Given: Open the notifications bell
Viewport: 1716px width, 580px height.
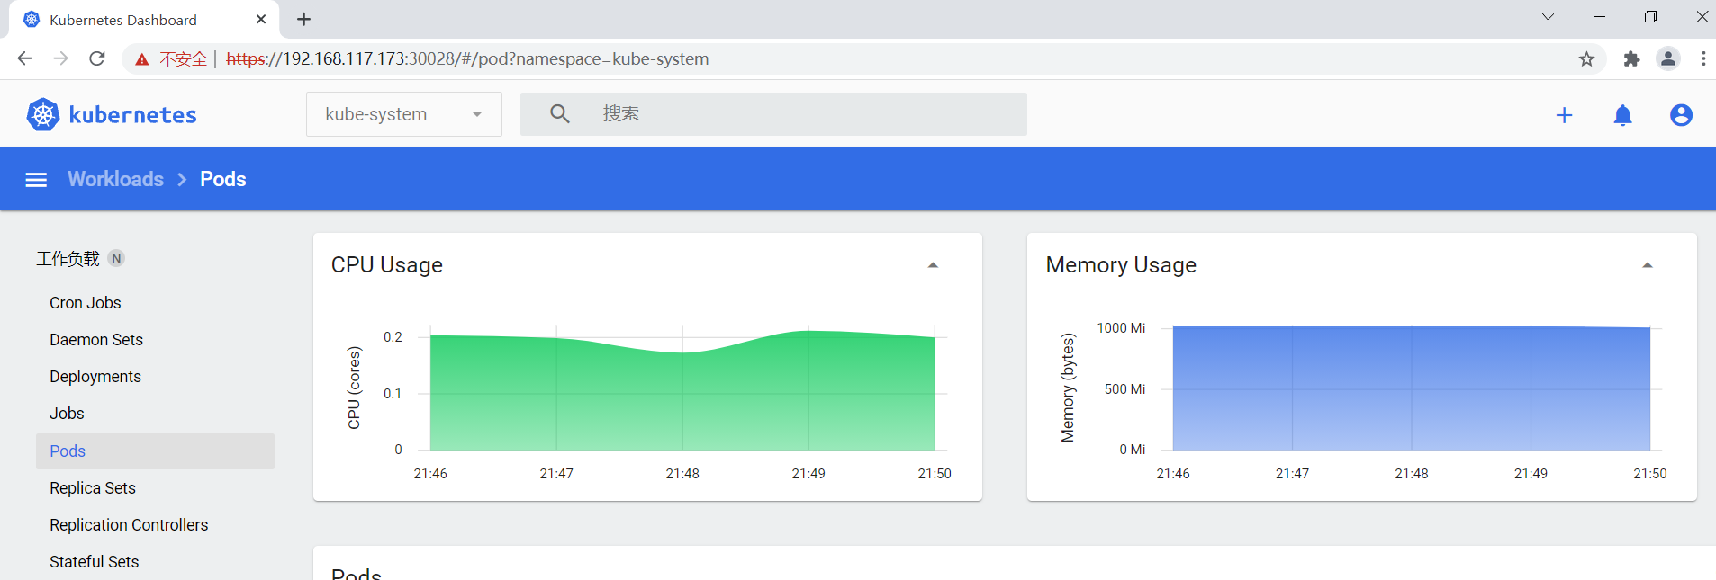Looking at the screenshot, I should tap(1623, 115).
